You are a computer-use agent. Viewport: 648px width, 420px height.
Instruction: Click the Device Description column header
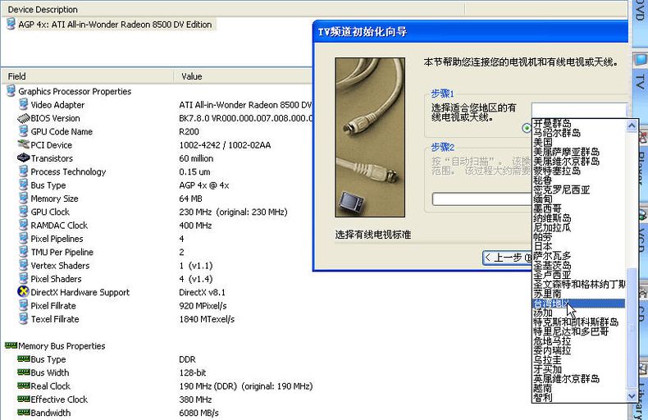[x=232, y=9]
